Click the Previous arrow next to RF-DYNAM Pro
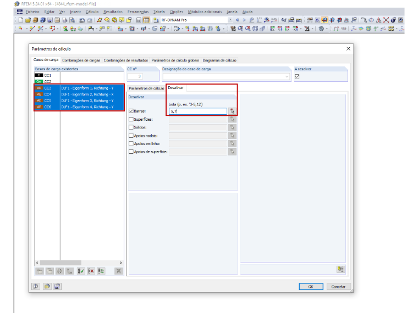Screen dimensions: 418x313 point(237,20)
